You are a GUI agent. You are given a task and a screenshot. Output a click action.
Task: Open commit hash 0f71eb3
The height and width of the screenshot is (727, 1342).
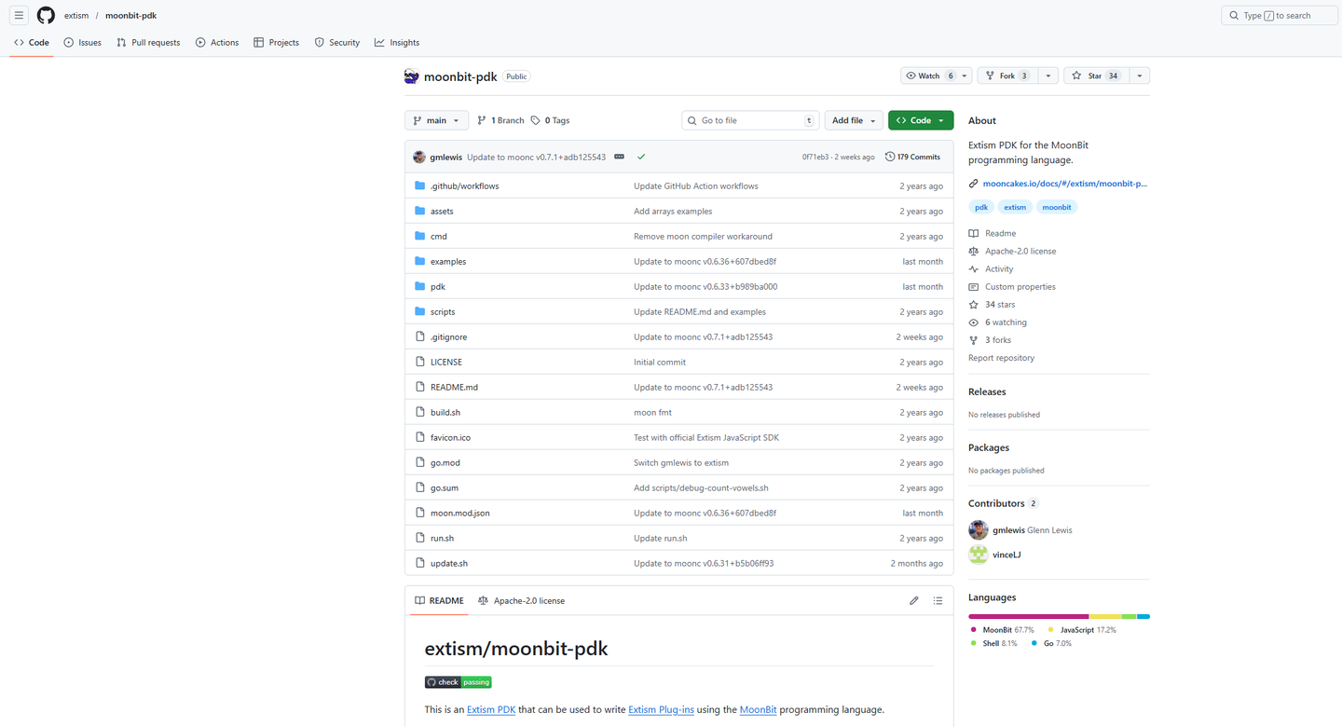pyautogui.click(x=816, y=158)
